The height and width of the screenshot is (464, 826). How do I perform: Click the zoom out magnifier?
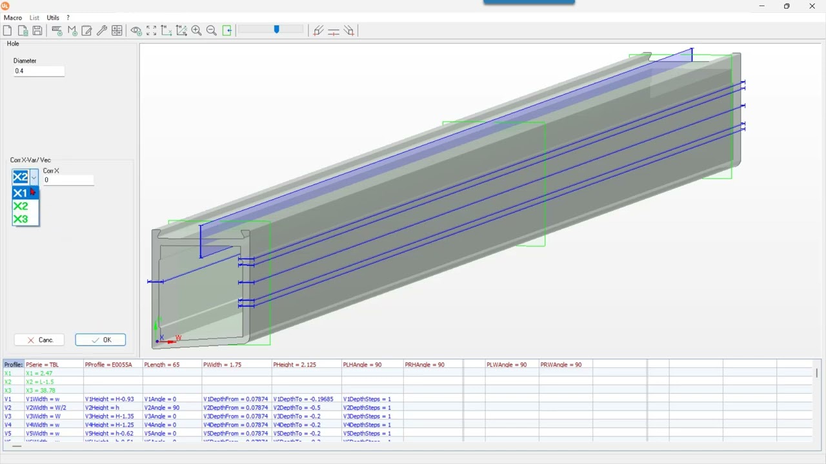coord(212,30)
